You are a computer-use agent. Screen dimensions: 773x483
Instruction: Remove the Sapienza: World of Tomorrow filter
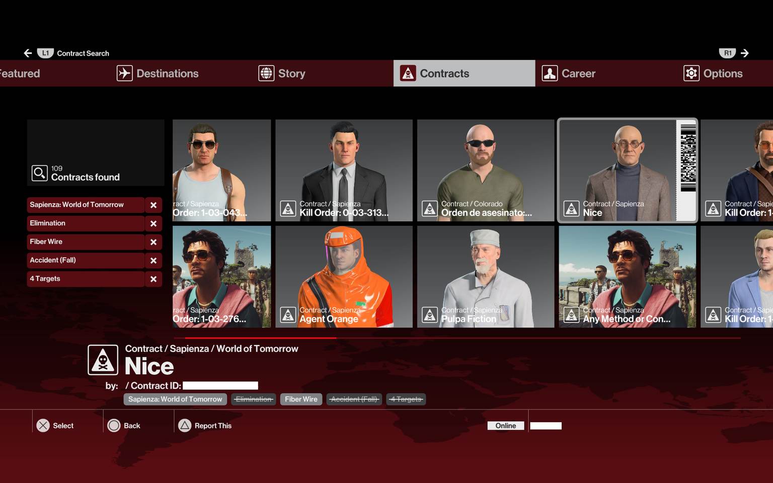click(x=153, y=205)
